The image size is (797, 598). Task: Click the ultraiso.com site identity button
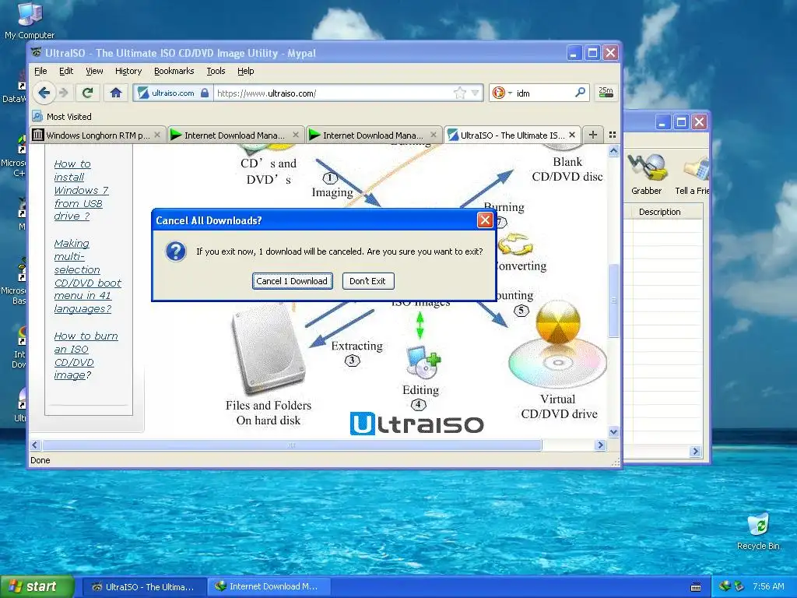pos(173,93)
